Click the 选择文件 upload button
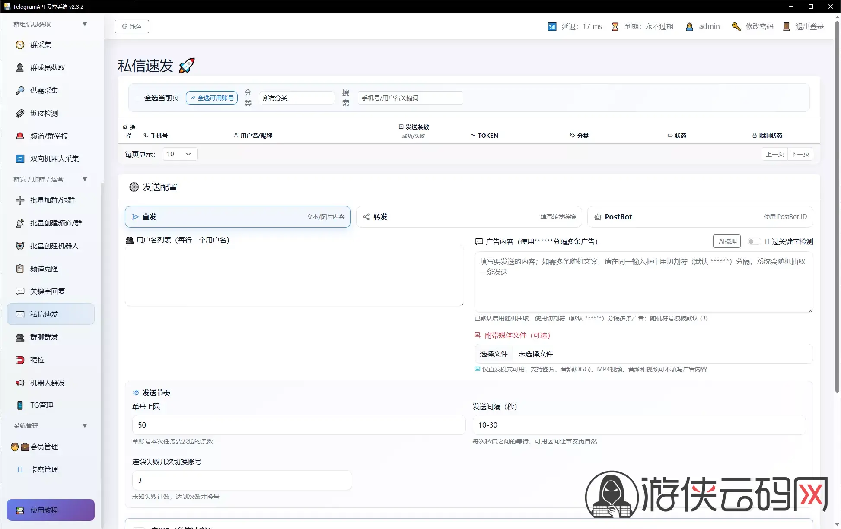The width and height of the screenshot is (841, 529). (x=494, y=354)
